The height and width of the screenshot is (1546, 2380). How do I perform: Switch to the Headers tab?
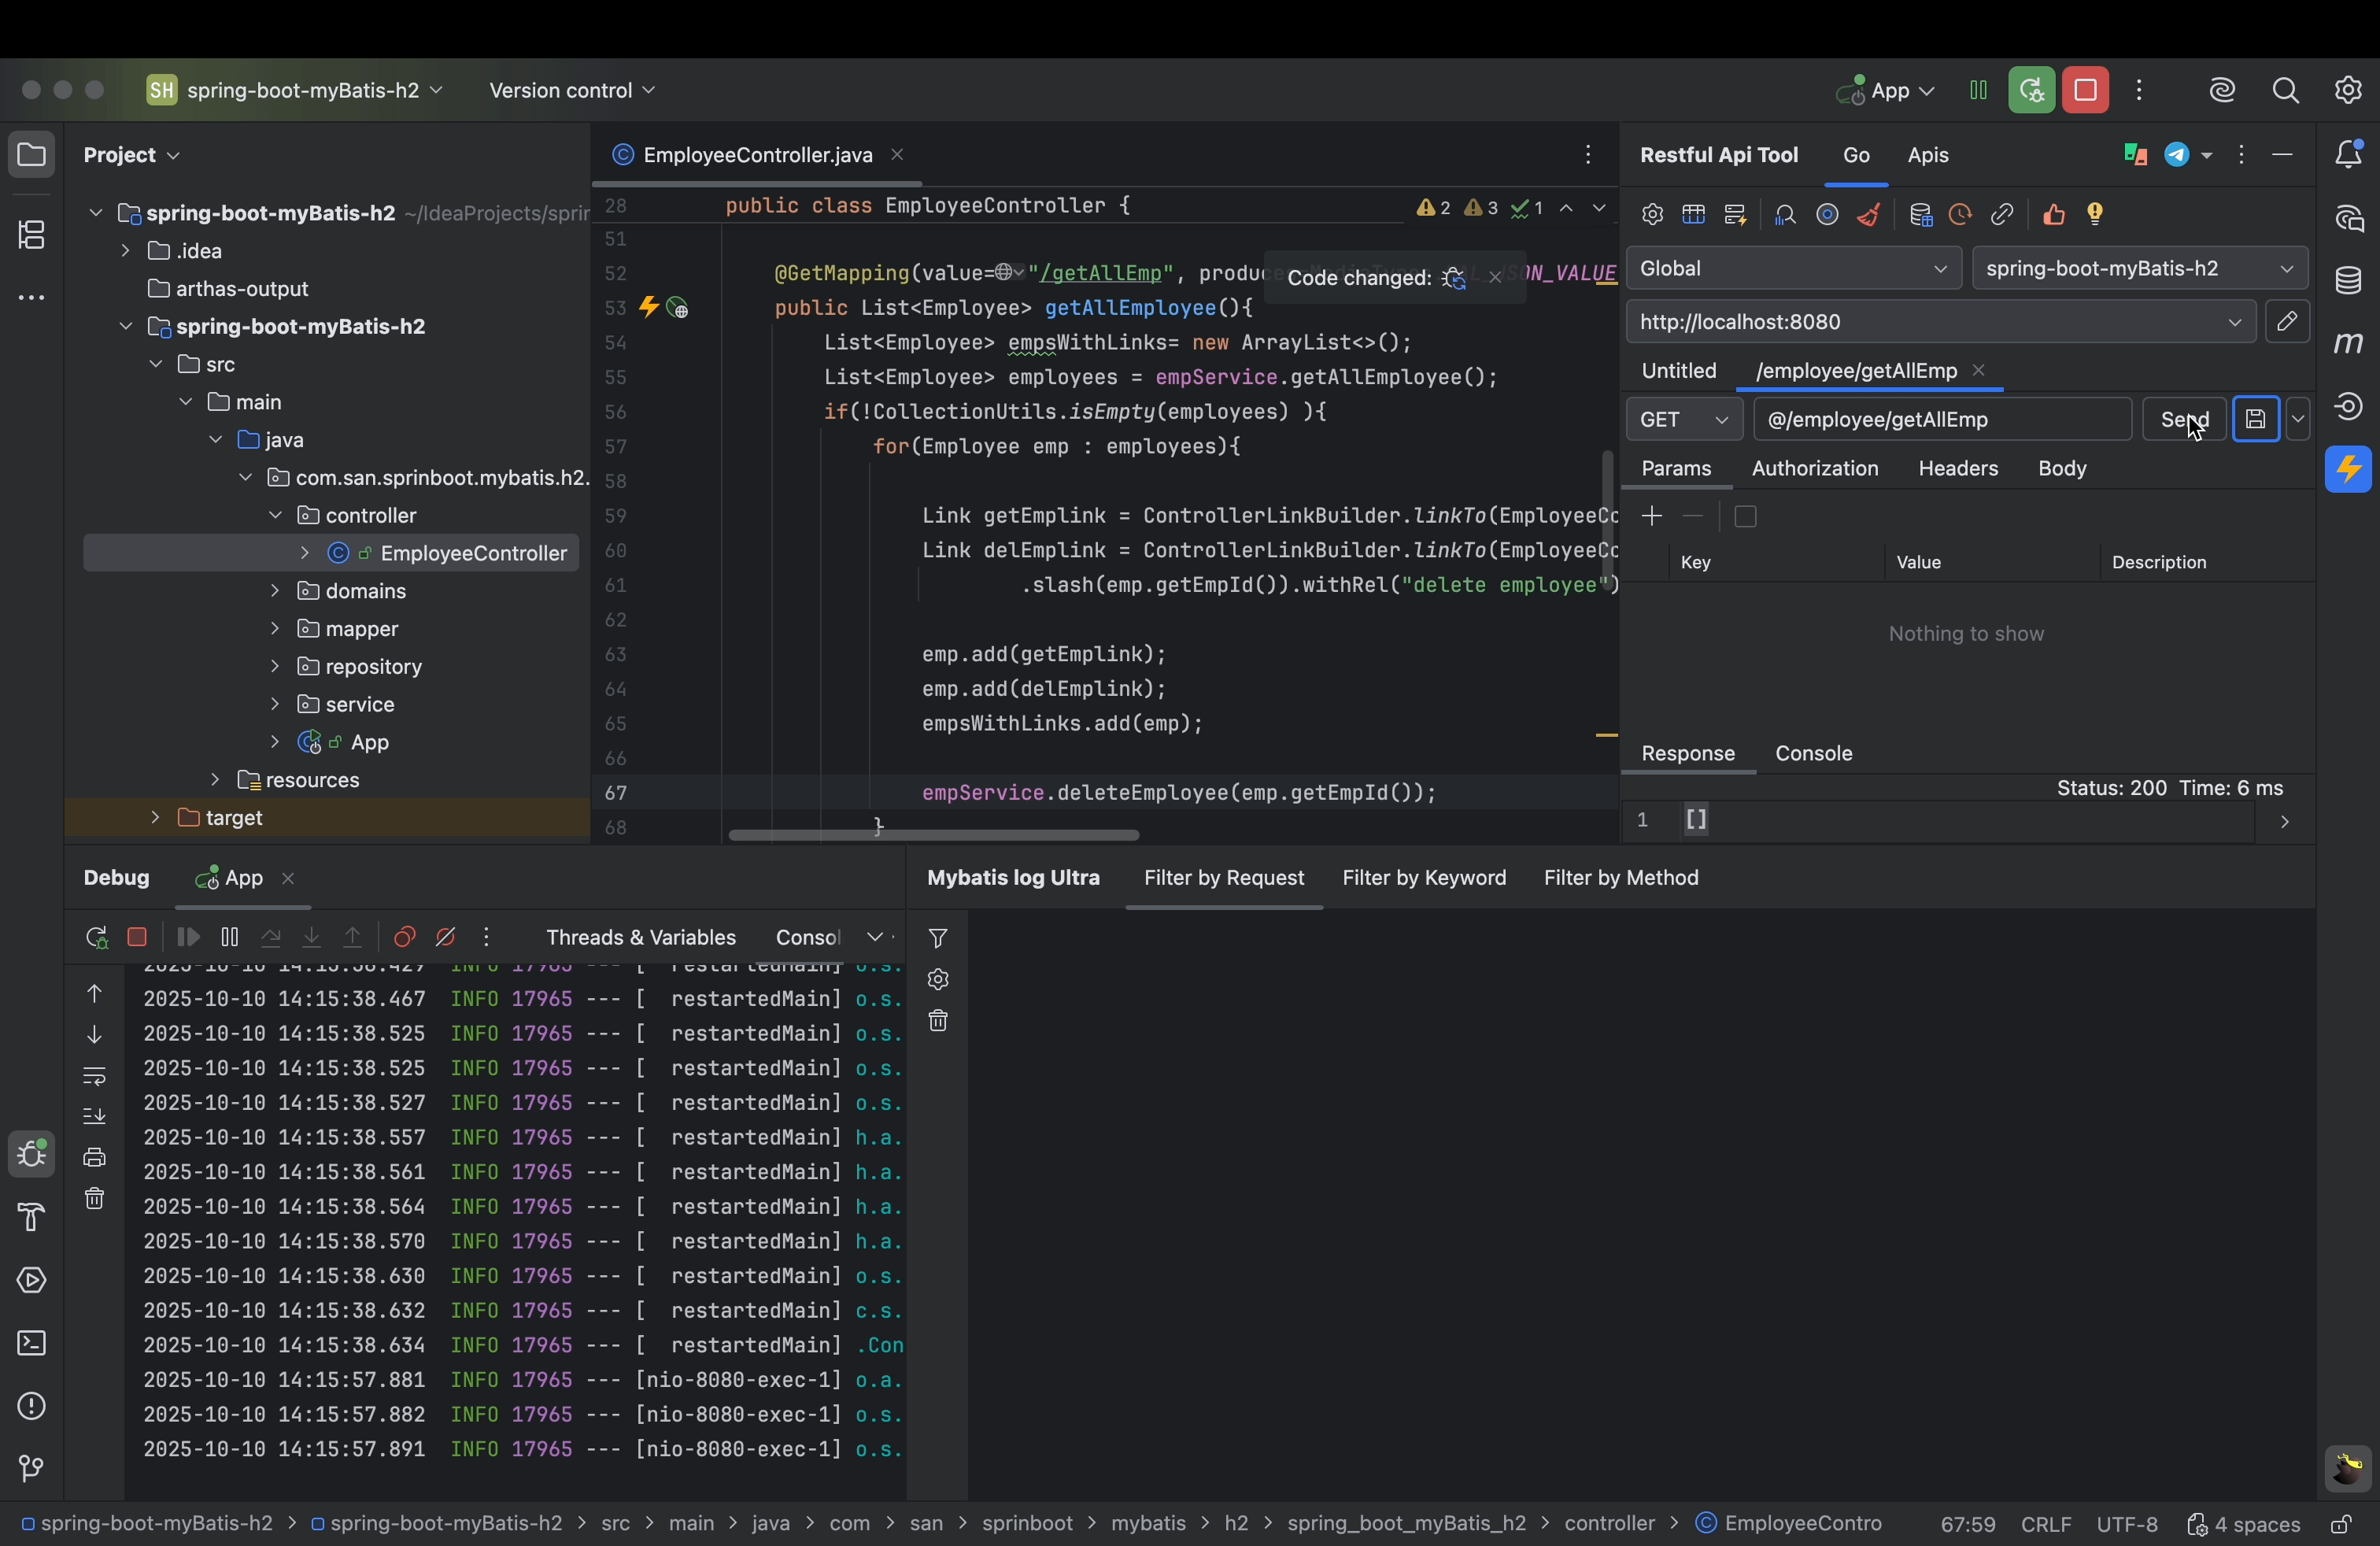pos(1957,469)
